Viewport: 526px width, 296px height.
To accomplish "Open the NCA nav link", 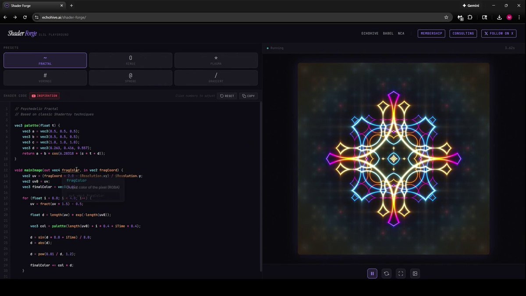I will [x=401, y=33].
